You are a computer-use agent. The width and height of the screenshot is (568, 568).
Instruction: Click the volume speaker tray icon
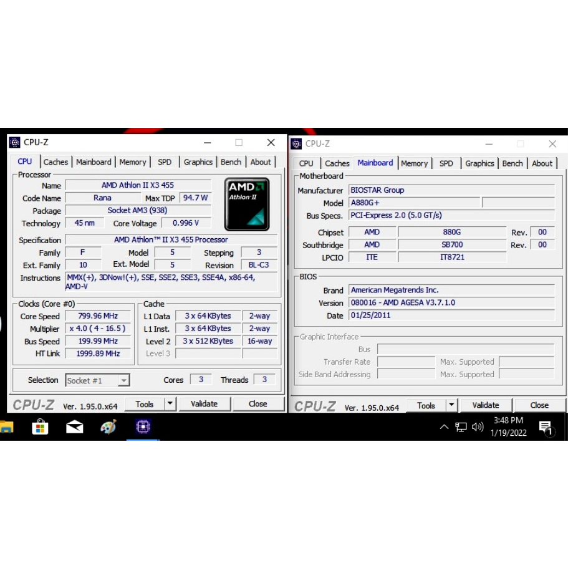478,427
